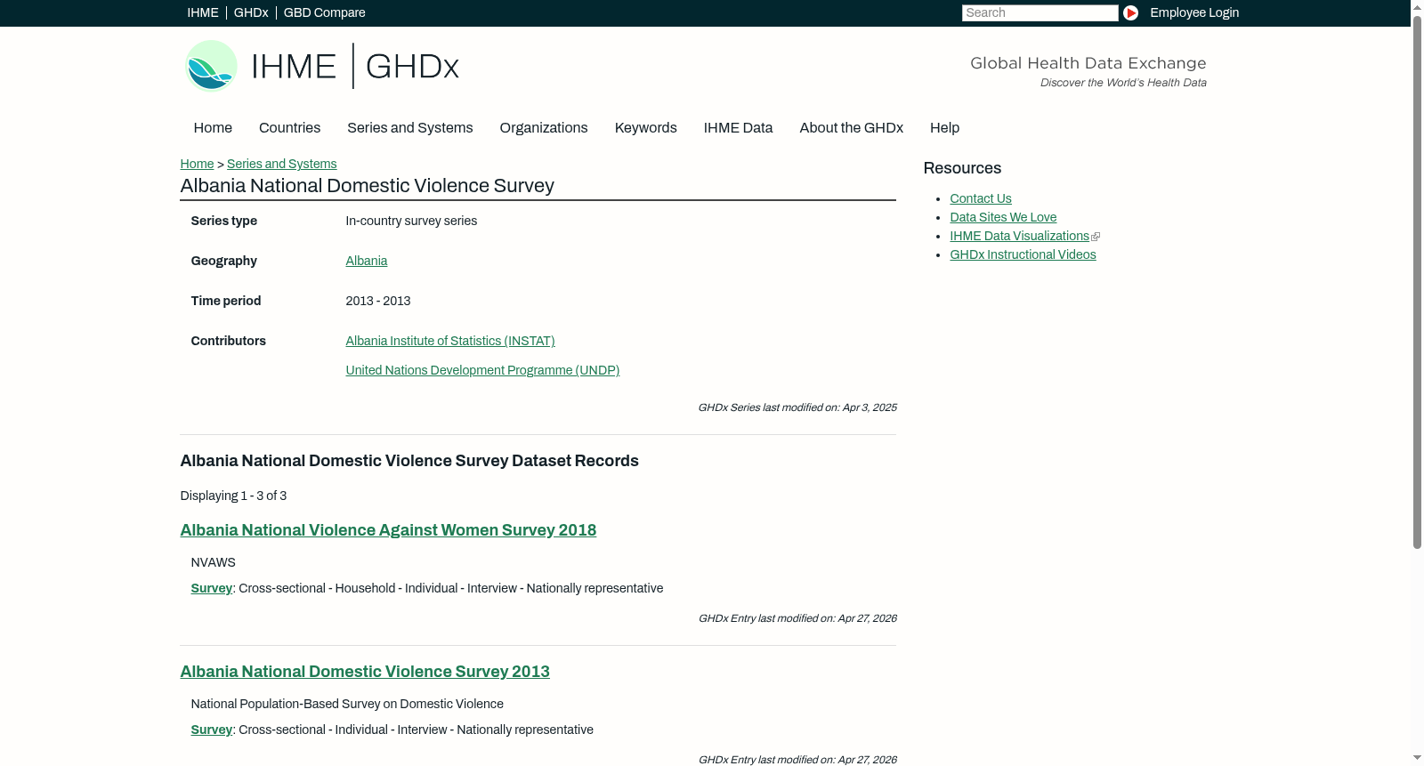Open the Countries menu

[289, 128]
